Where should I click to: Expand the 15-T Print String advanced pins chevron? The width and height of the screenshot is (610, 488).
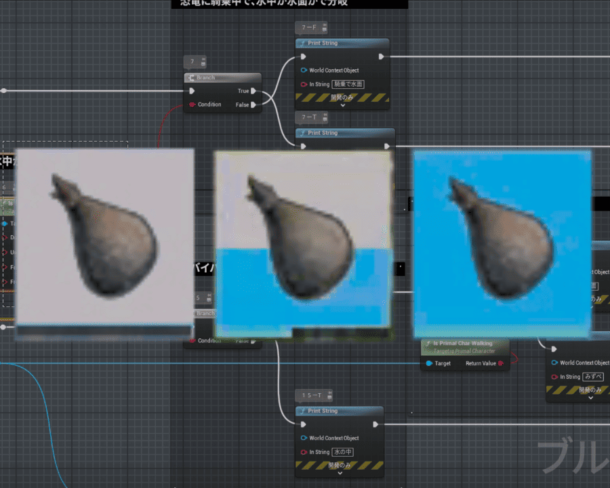coord(340,473)
